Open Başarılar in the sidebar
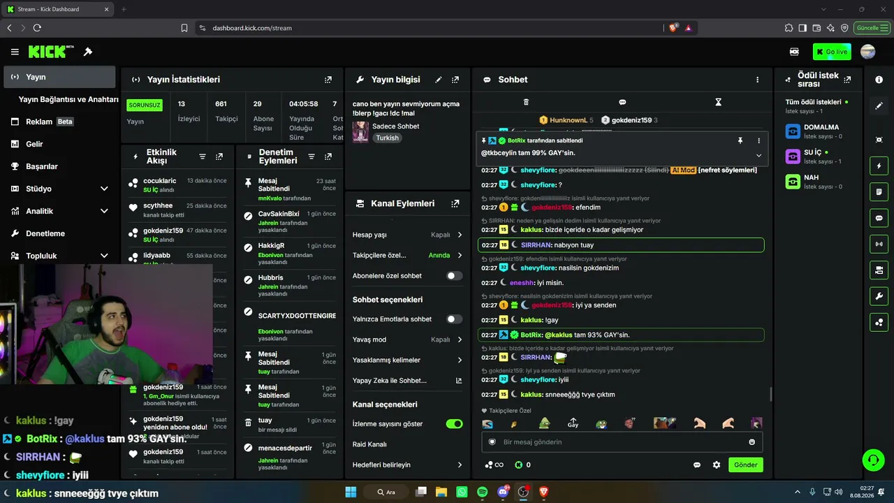 coord(59,166)
